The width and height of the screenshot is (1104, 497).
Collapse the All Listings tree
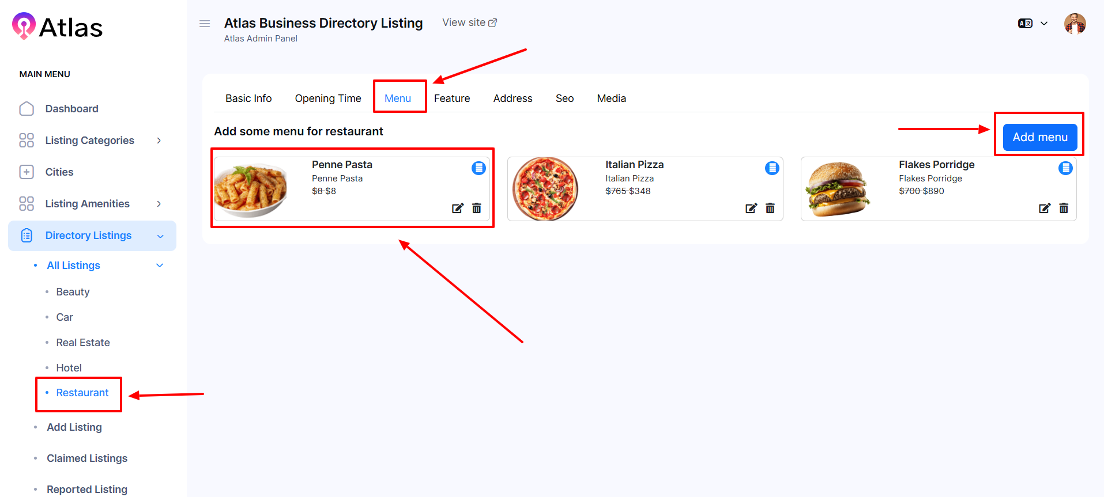pyautogui.click(x=160, y=265)
